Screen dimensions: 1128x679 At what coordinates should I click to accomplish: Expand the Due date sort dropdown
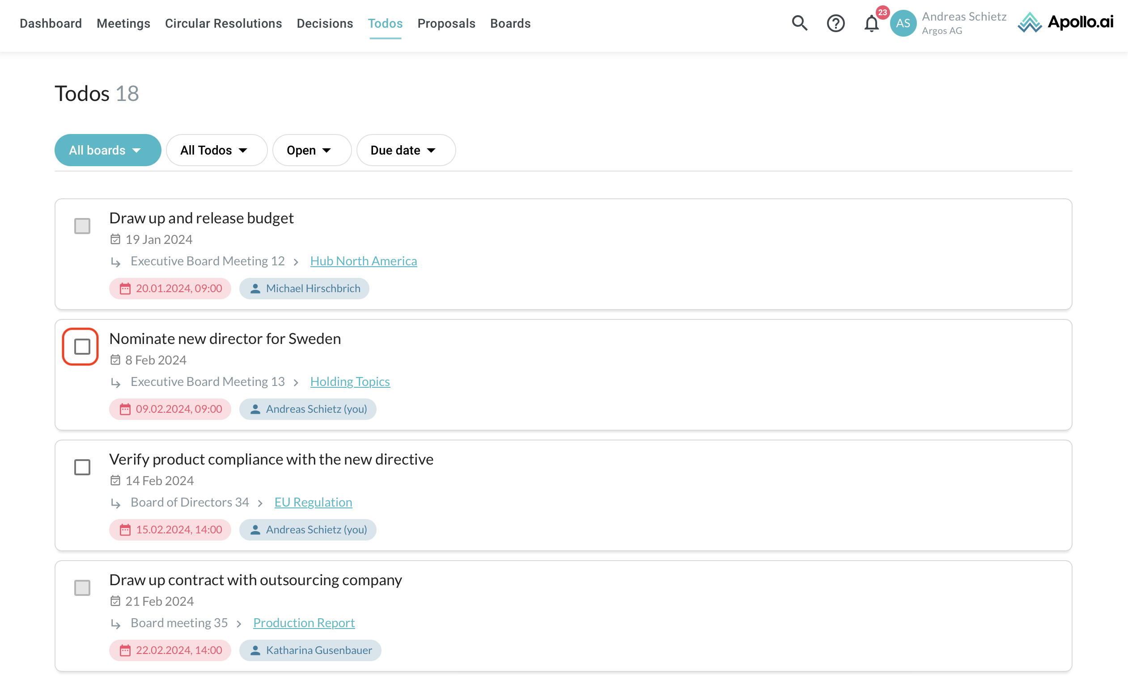[x=406, y=150]
